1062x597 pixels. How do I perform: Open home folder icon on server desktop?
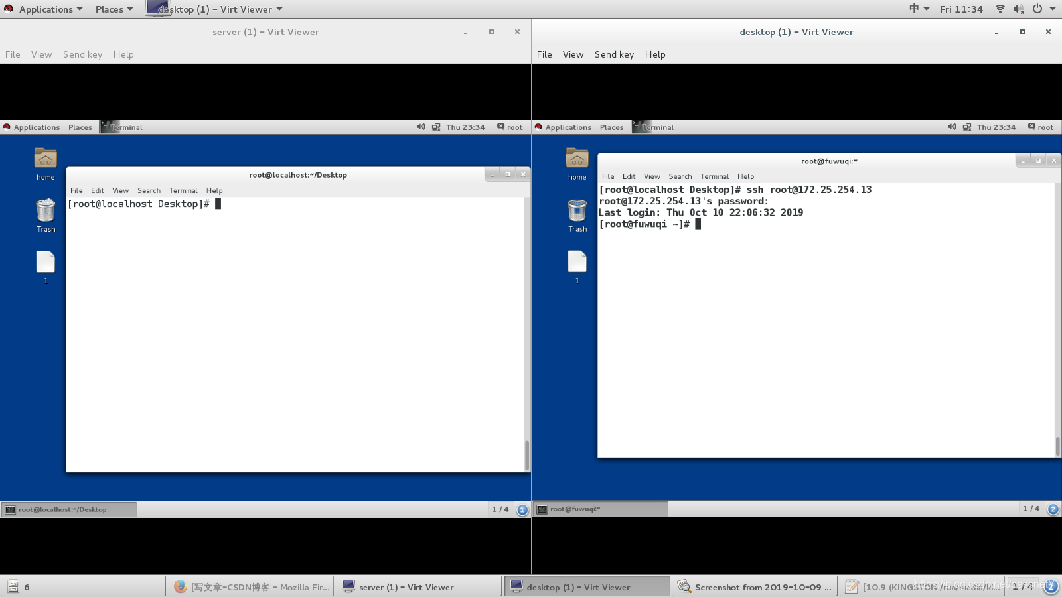pos(46,159)
